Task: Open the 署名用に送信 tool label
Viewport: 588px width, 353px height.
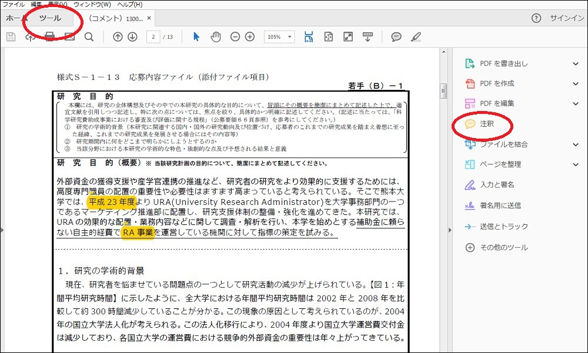Action: pos(500,206)
